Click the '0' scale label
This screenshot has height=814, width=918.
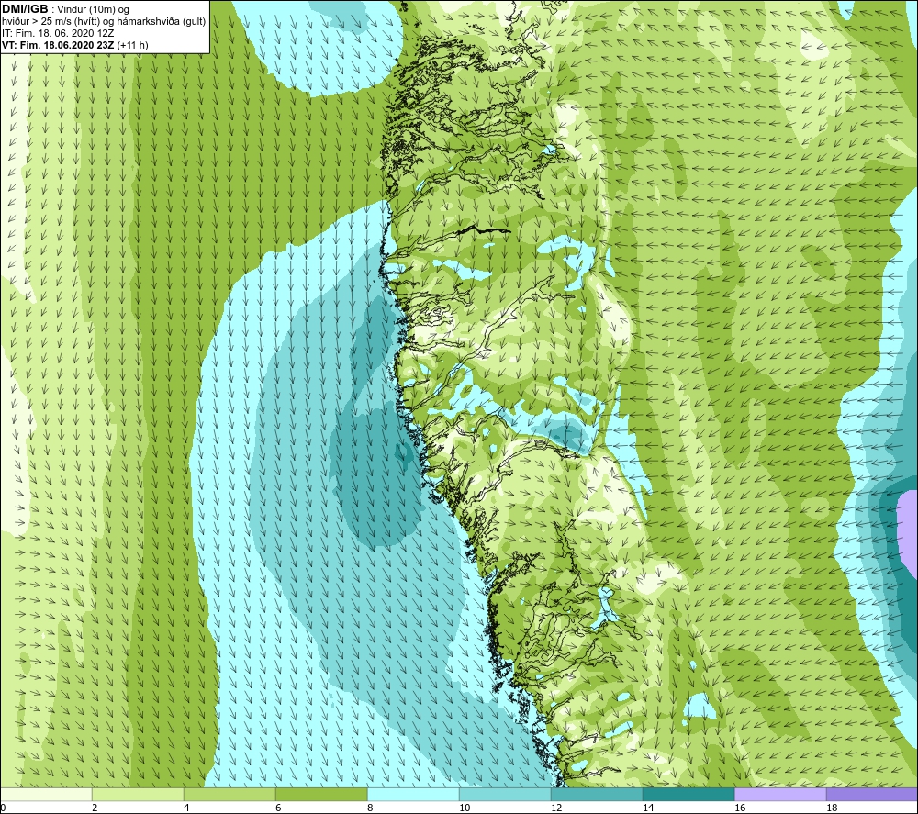pyautogui.click(x=3, y=808)
